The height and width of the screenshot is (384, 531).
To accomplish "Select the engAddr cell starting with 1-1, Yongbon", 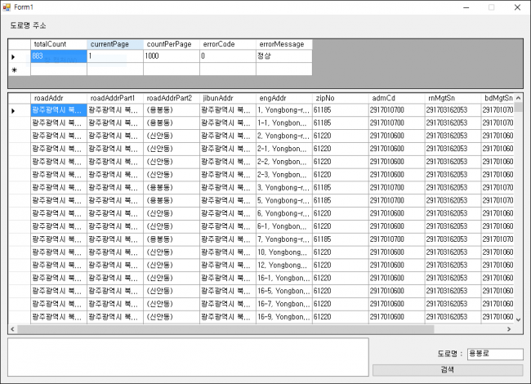I will [283, 123].
